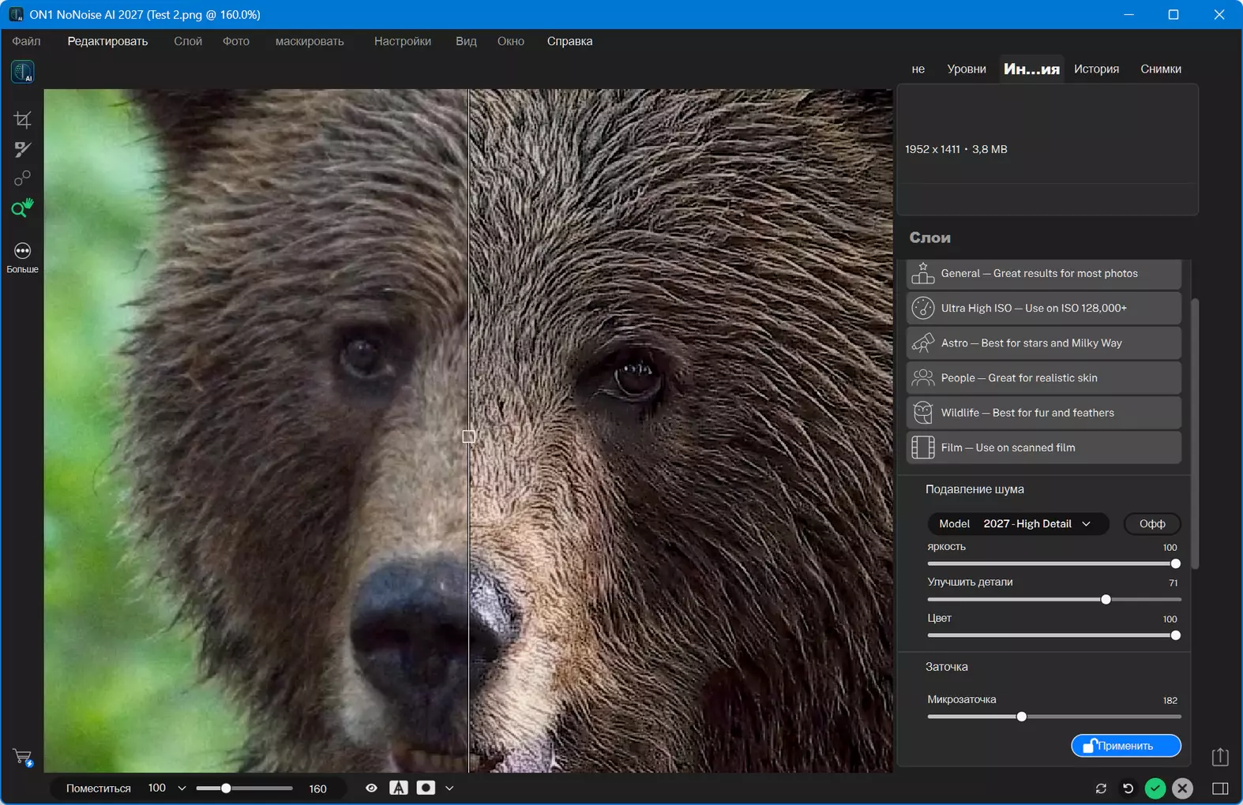Open the Редактировать menu

click(x=107, y=41)
